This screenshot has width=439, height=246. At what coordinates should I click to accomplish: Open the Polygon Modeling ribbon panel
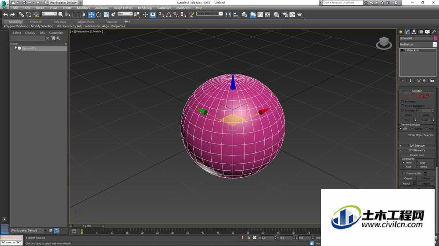click(x=16, y=26)
